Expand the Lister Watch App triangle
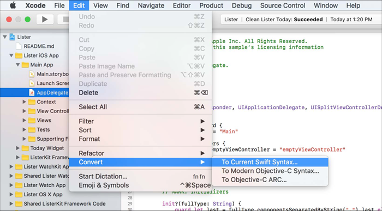The width and height of the screenshot is (382, 211). click(11, 185)
